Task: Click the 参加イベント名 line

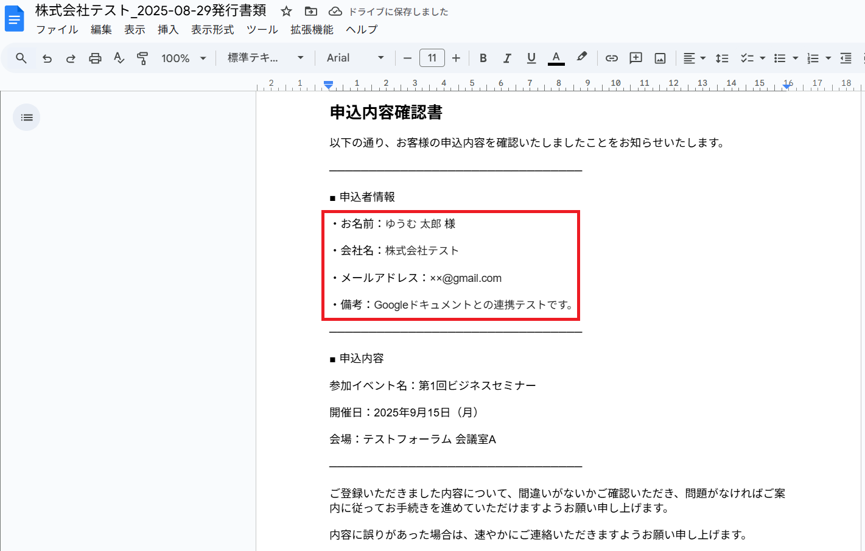Action: click(433, 385)
